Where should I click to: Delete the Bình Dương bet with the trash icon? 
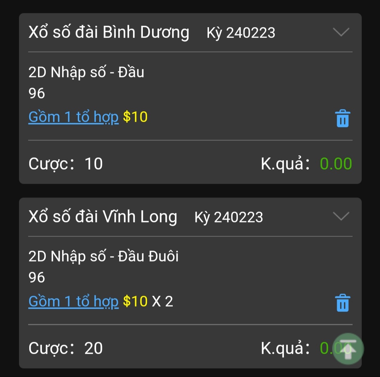342,118
